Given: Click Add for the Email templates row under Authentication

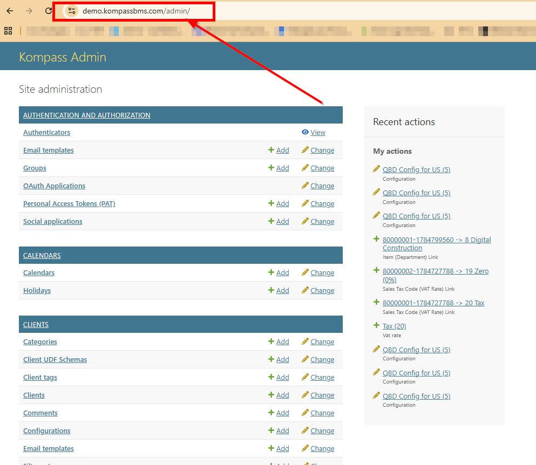Looking at the screenshot, I should tap(279, 151).
